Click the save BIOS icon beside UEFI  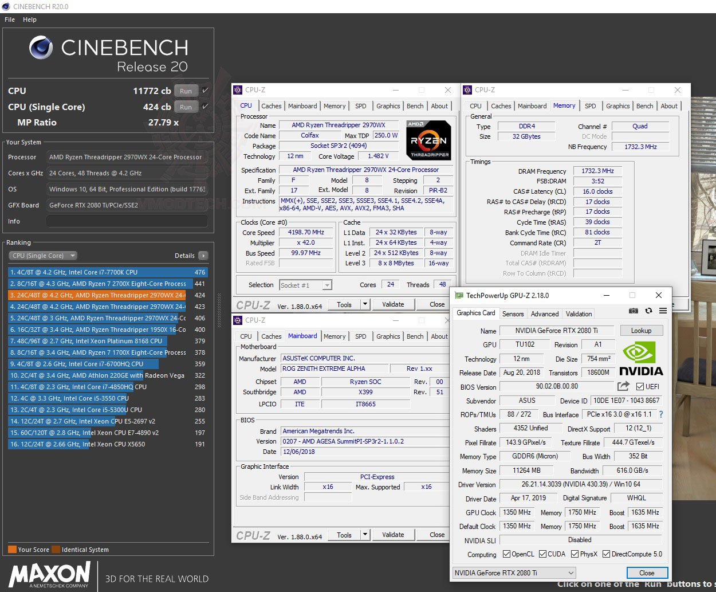pos(622,386)
